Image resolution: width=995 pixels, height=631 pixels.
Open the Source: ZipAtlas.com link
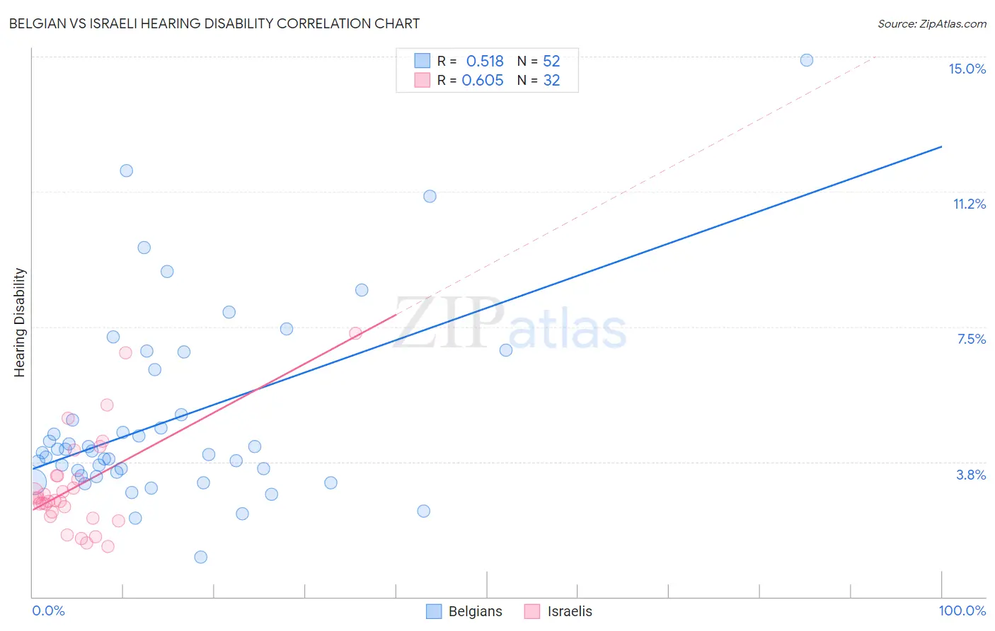(932, 23)
